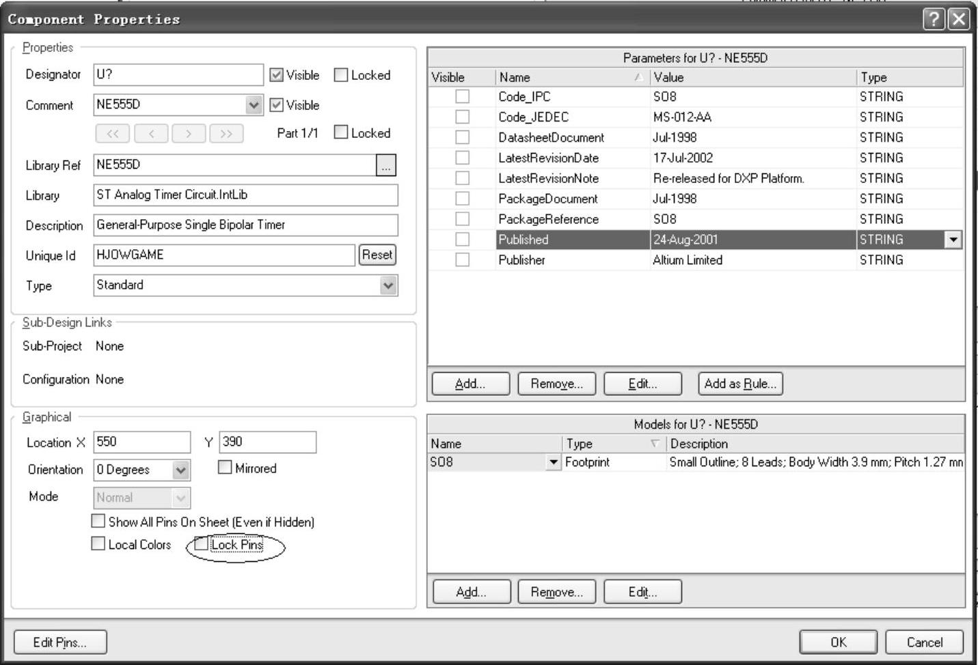Jump to last part with >> button

(x=226, y=134)
